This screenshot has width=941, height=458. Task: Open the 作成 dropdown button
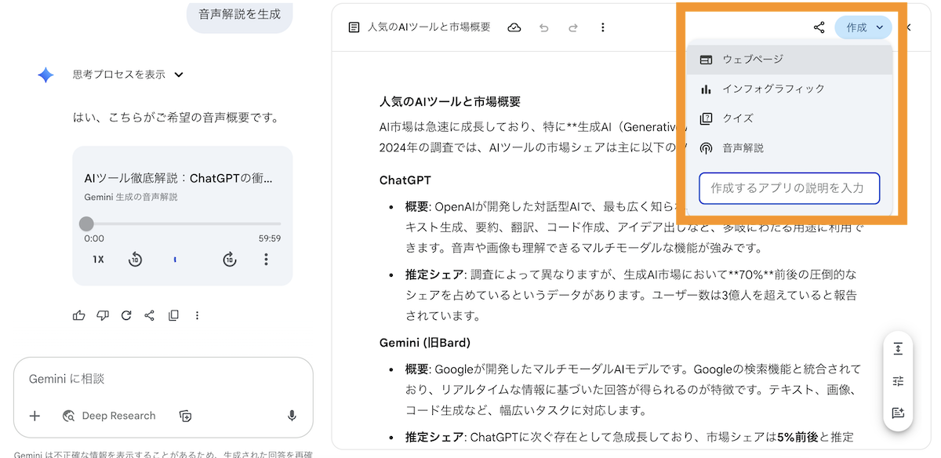tap(863, 27)
